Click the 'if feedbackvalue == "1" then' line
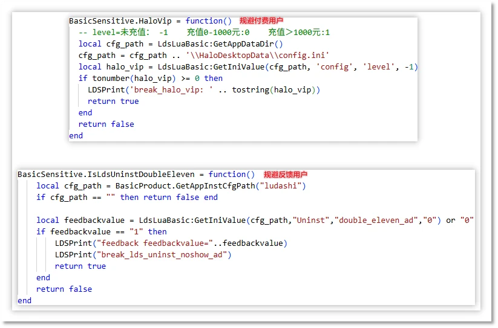This screenshot has height=328, width=498. pyautogui.click(x=102, y=232)
